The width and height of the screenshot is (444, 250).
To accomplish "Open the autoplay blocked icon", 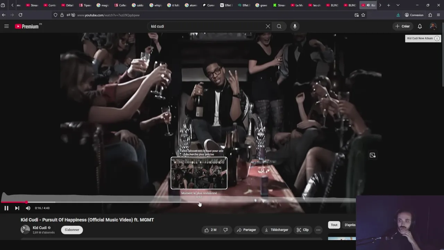I will [x=73, y=15].
